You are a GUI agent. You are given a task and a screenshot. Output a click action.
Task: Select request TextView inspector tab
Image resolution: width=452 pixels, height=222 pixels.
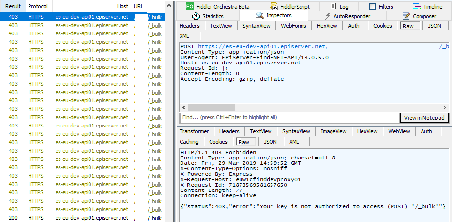point(221,26)
